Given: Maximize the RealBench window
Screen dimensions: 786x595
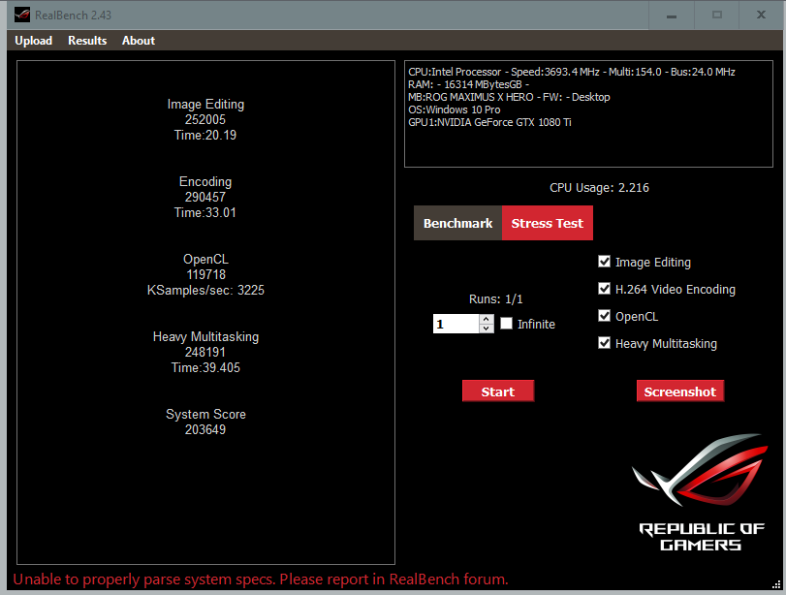Looking at the screenshot, I should [x=717, y=16].
